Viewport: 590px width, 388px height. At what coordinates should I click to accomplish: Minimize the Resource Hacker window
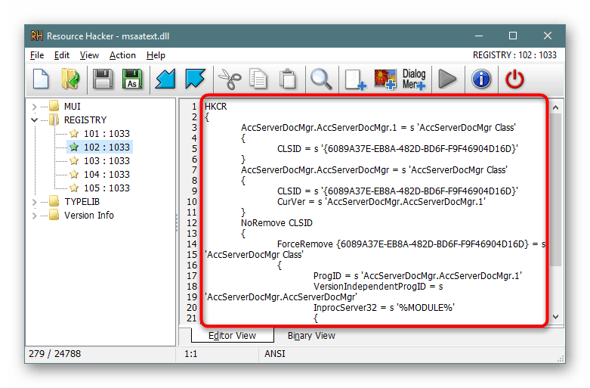coord(479,36)
